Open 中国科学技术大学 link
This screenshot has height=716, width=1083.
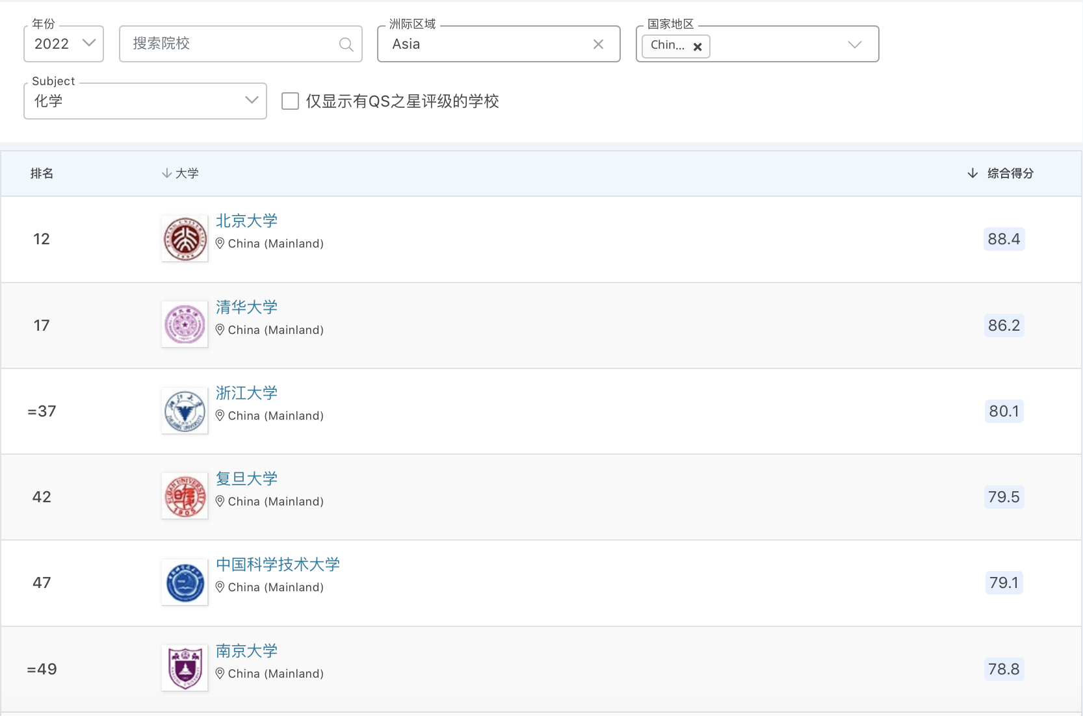click(278, 565)
